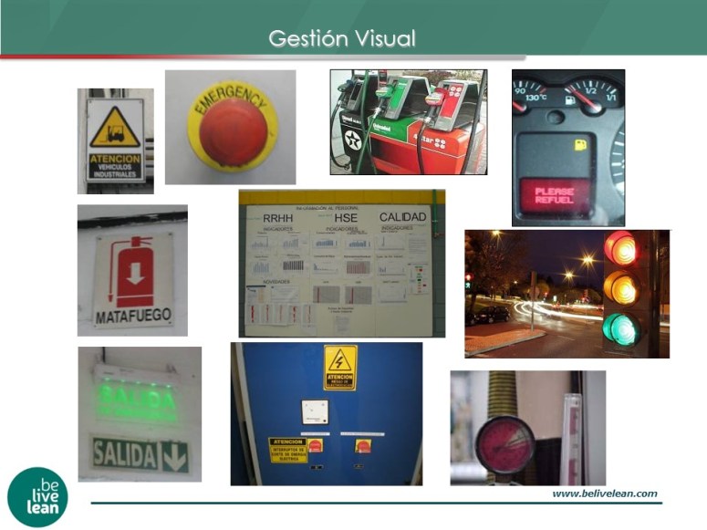Click the green traffic light lamp
This screenshot has width=707, height=530.
click(620, 327)
